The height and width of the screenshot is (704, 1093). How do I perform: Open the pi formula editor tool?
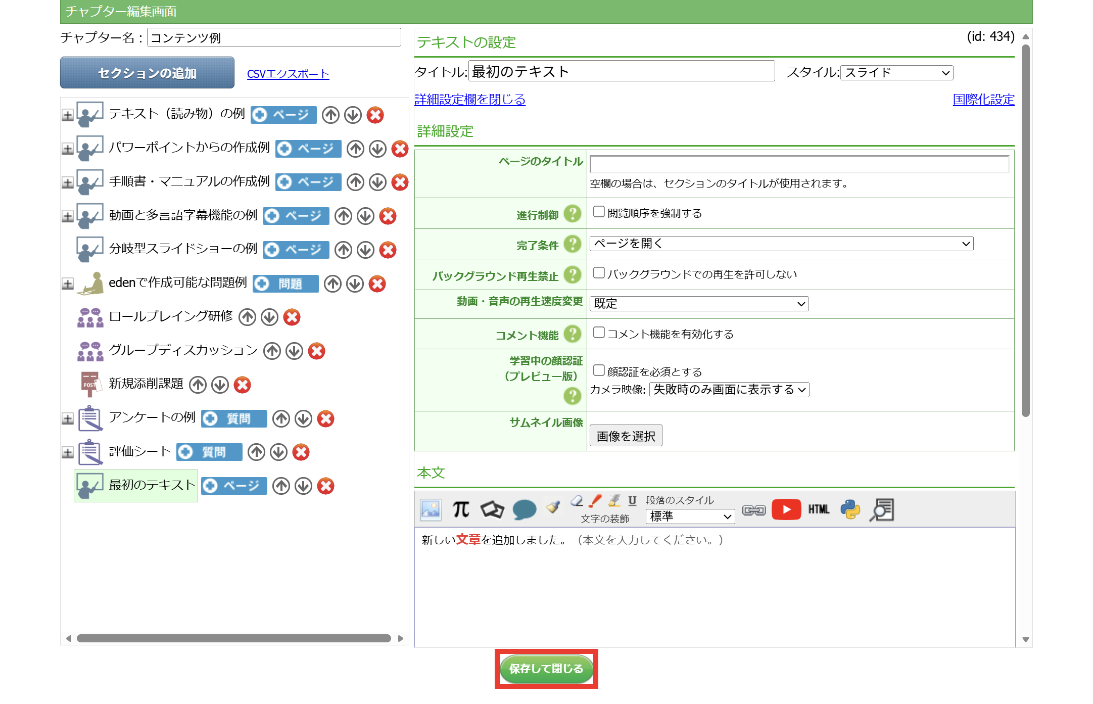point(461,509)
